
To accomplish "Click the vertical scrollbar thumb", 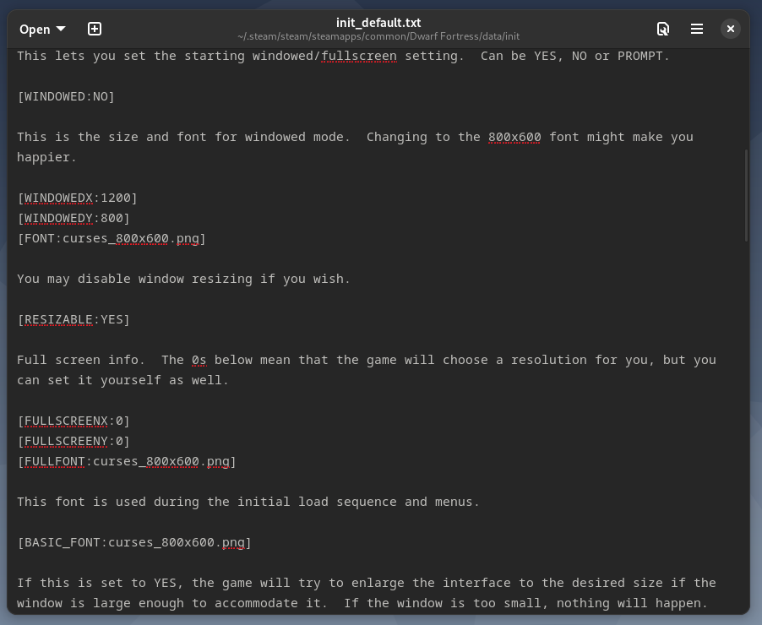I will [x=746, y=194].
